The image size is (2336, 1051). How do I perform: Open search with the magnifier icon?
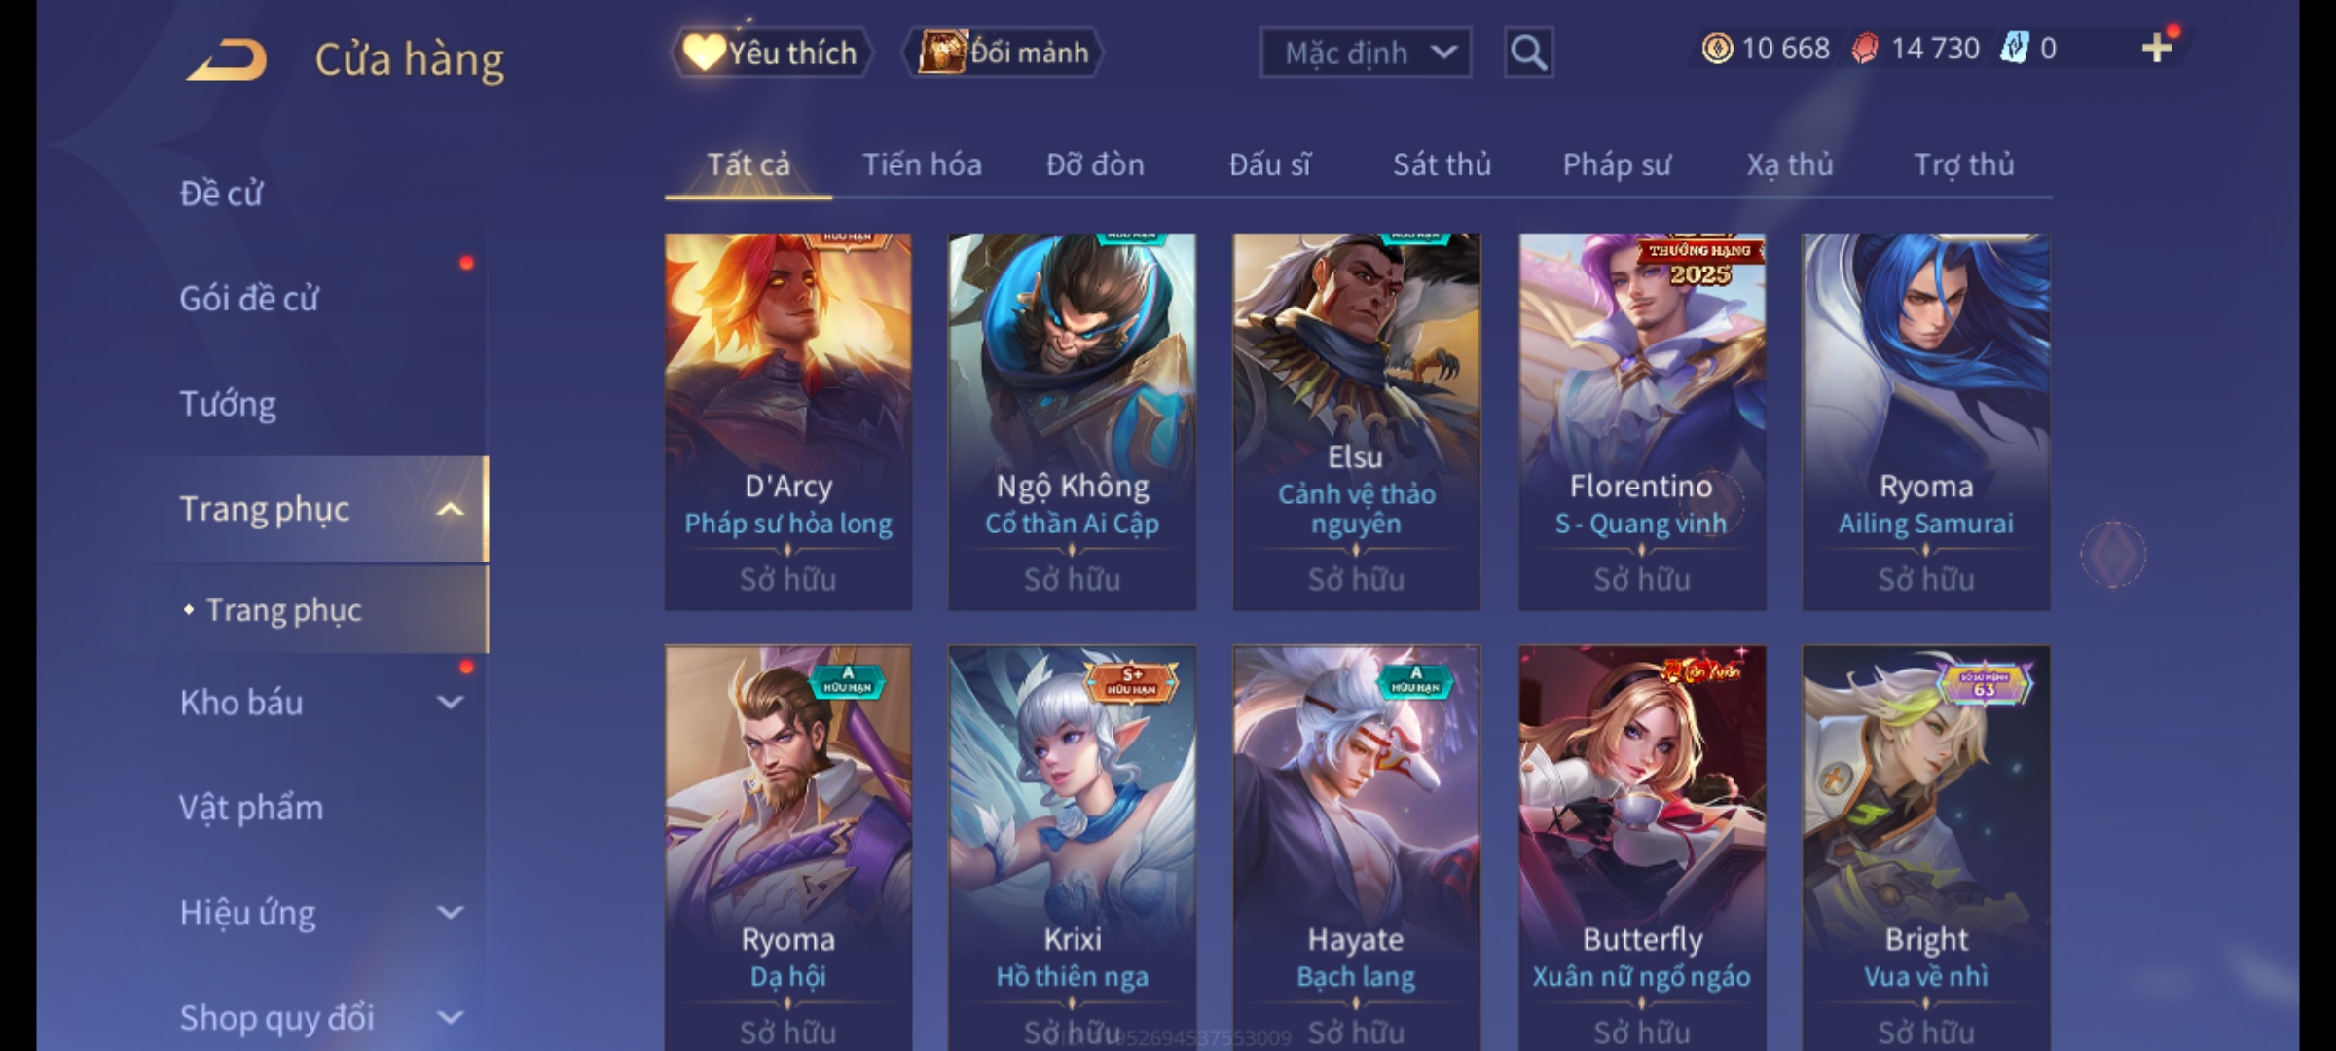1528,53
